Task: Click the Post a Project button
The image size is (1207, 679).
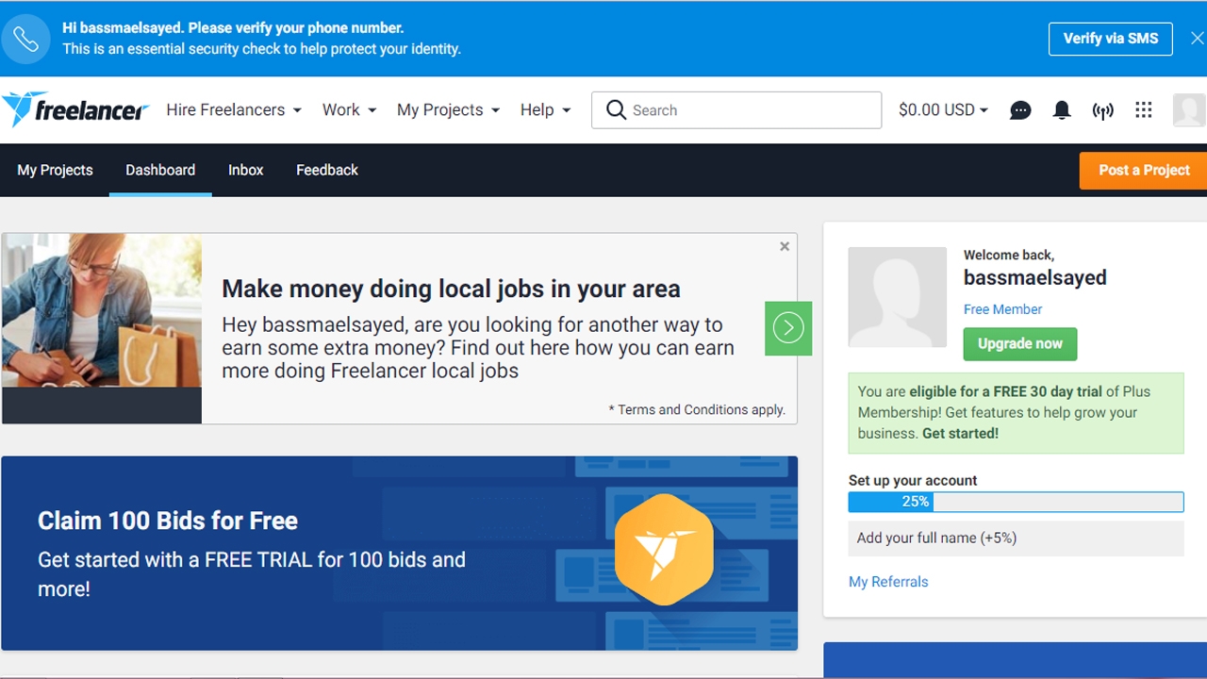Action: point(1144,171)
